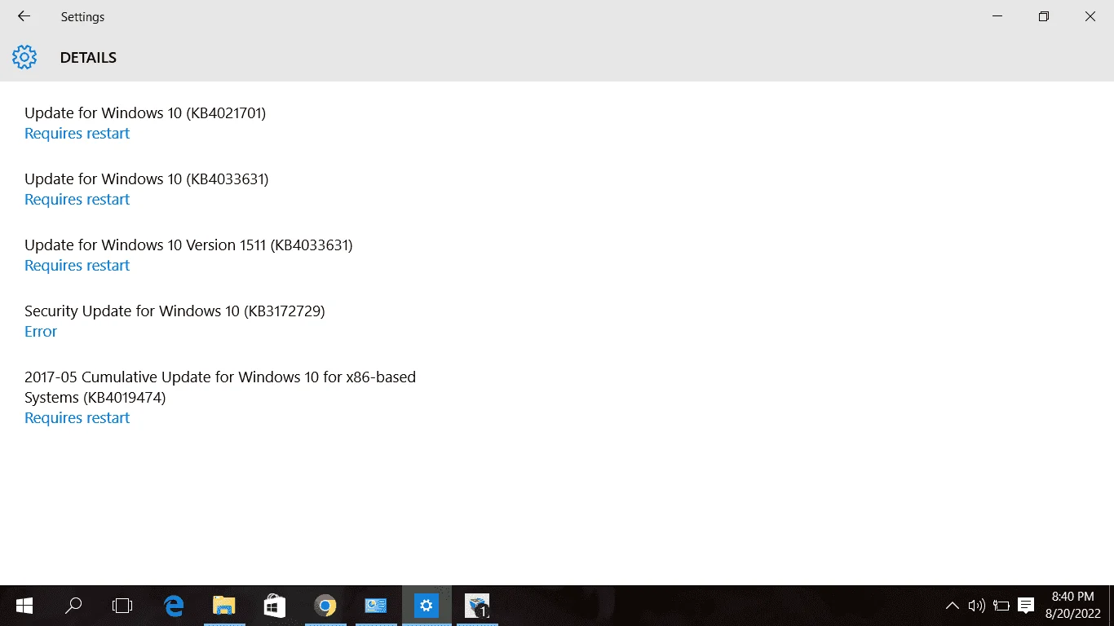
Task: Open the clock showing 8:40 PM
Action: pos(1073,606)
